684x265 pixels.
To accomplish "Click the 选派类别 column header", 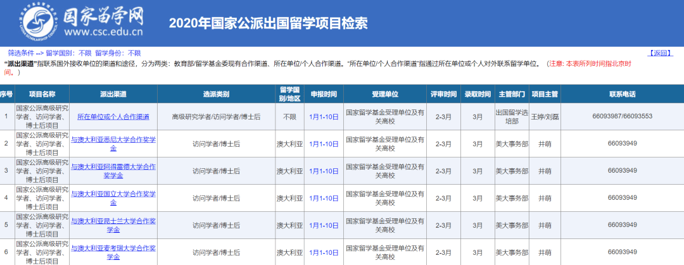I will 217,94.
